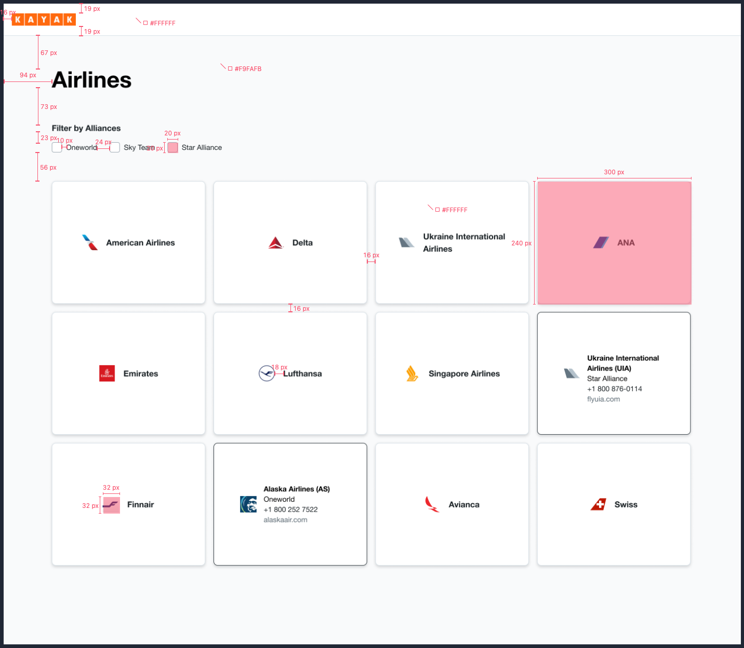The height and width of the screenshot is (648, 744).
Task: Click the Oneworld text in Alaska Airlines card
Action: (x=279, y=499)
